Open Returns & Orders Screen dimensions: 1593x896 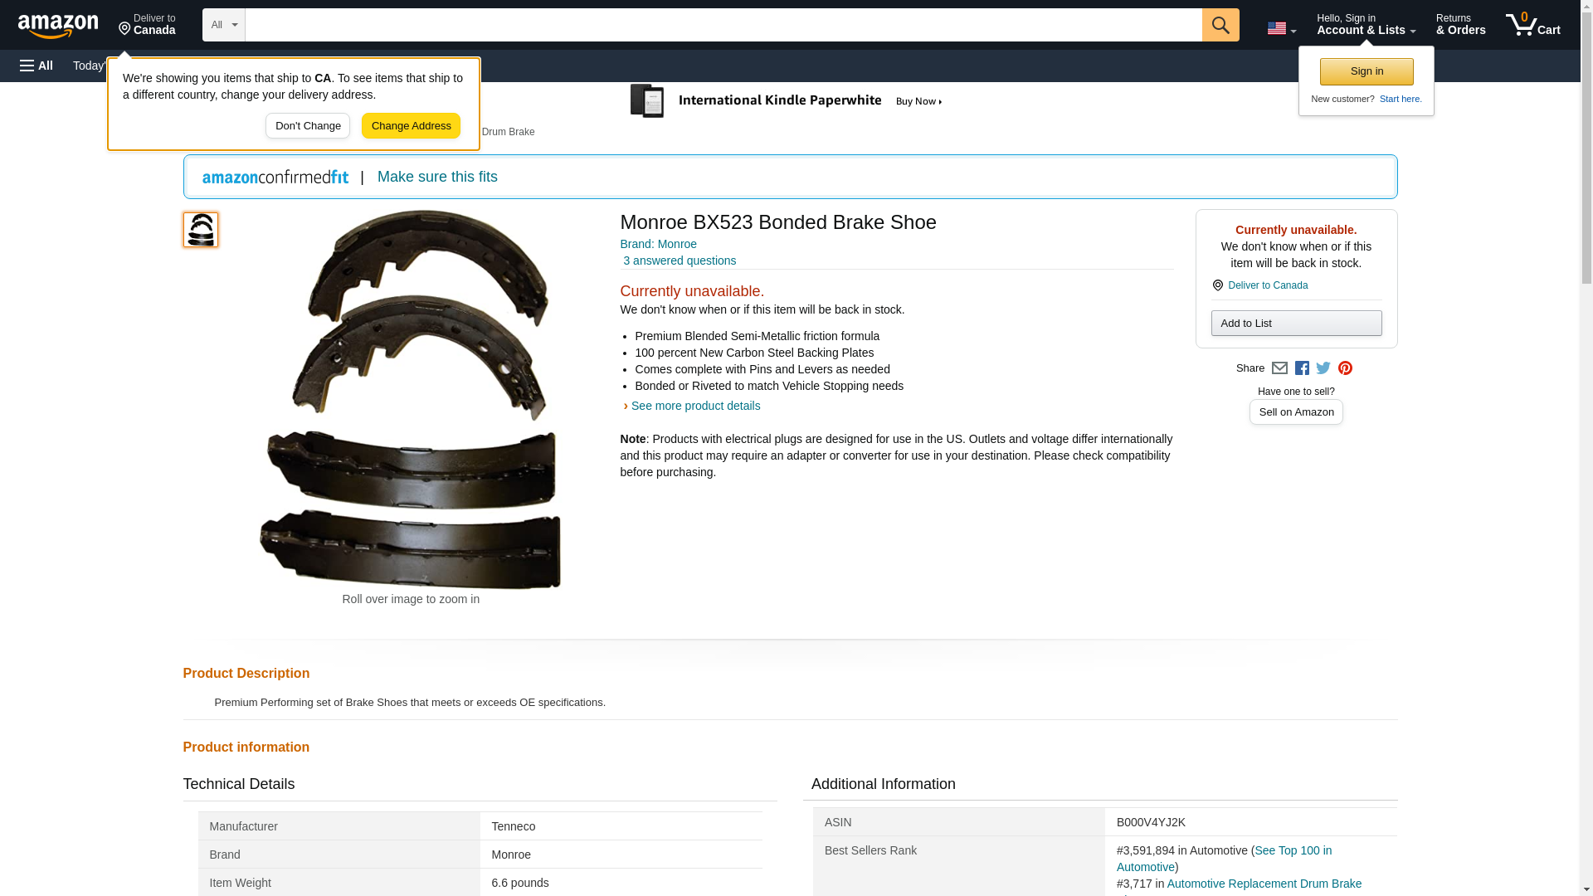coord(1460,25)
